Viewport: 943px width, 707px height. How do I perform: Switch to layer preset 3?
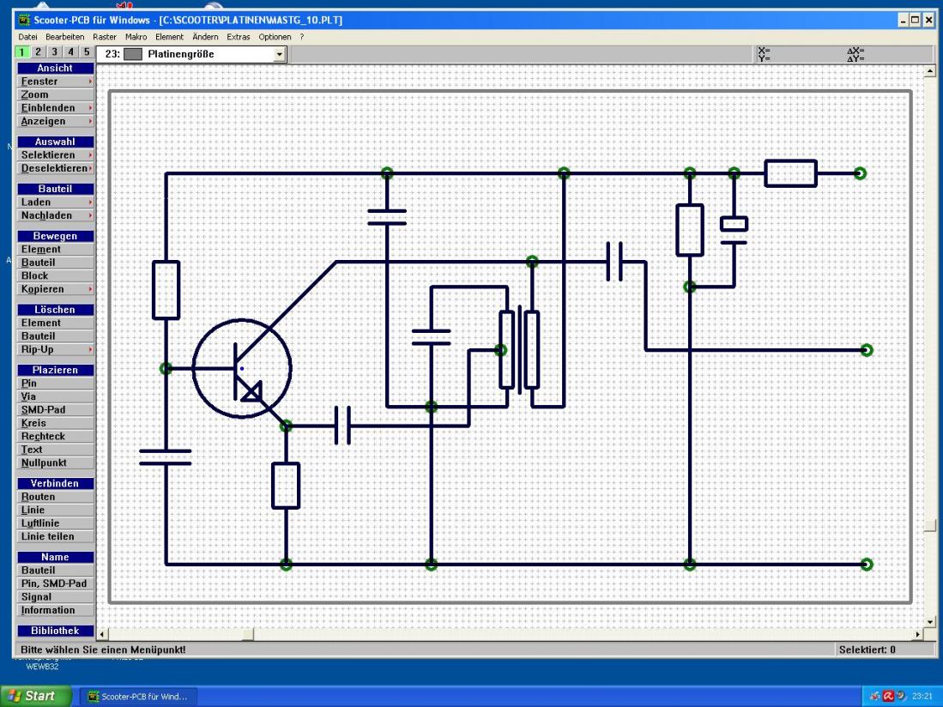(x=54, y=53)
